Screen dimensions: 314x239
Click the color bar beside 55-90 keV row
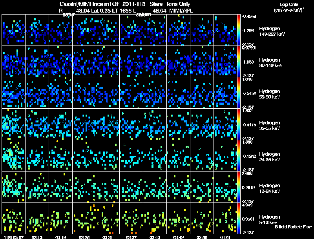(x=239, y=93)
